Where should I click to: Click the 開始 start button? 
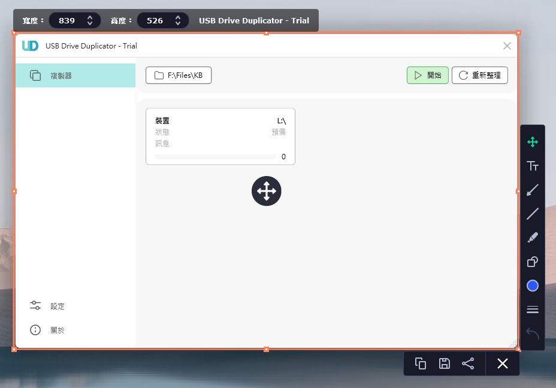pyautogui.click(x=427, y=75)
